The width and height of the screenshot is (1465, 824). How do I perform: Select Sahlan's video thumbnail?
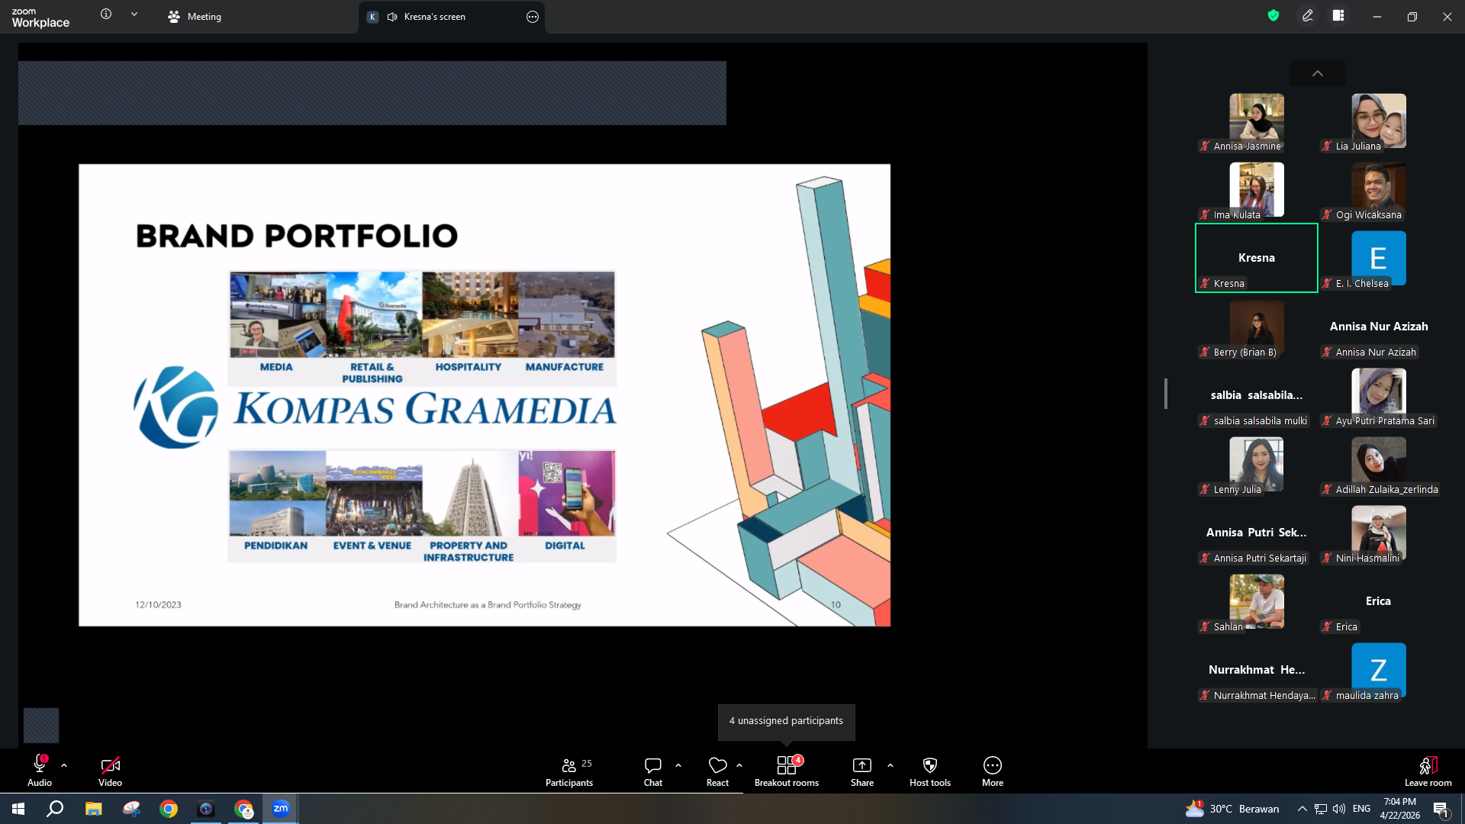1257,601
